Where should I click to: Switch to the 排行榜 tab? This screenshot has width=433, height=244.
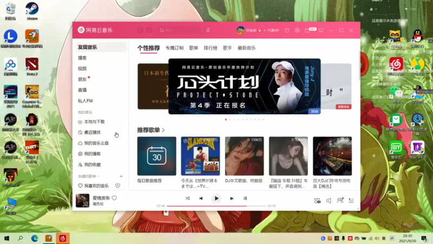(211, 48)
